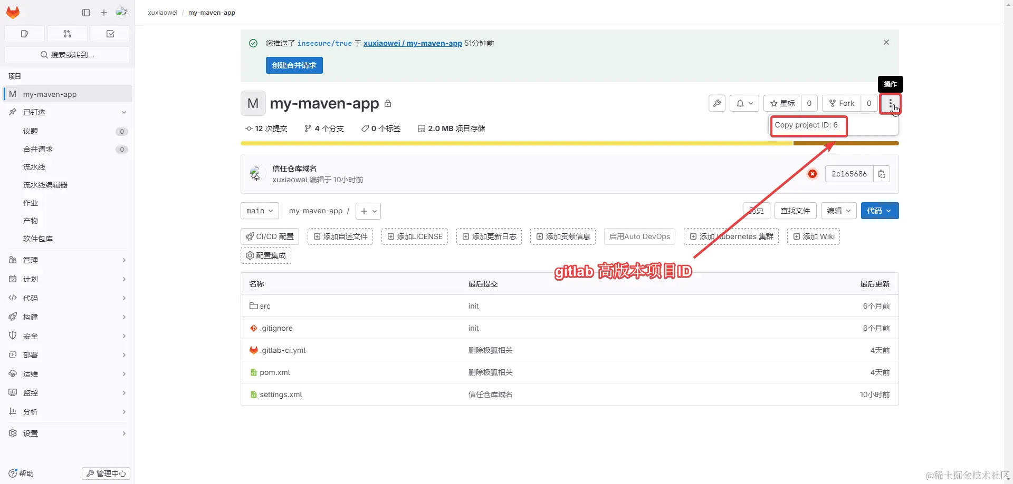
Task: Copy the commit SHA 2c165686
Action: coord(882,174)
